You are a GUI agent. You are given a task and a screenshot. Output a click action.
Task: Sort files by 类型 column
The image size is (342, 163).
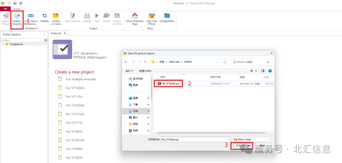[242, 77]
